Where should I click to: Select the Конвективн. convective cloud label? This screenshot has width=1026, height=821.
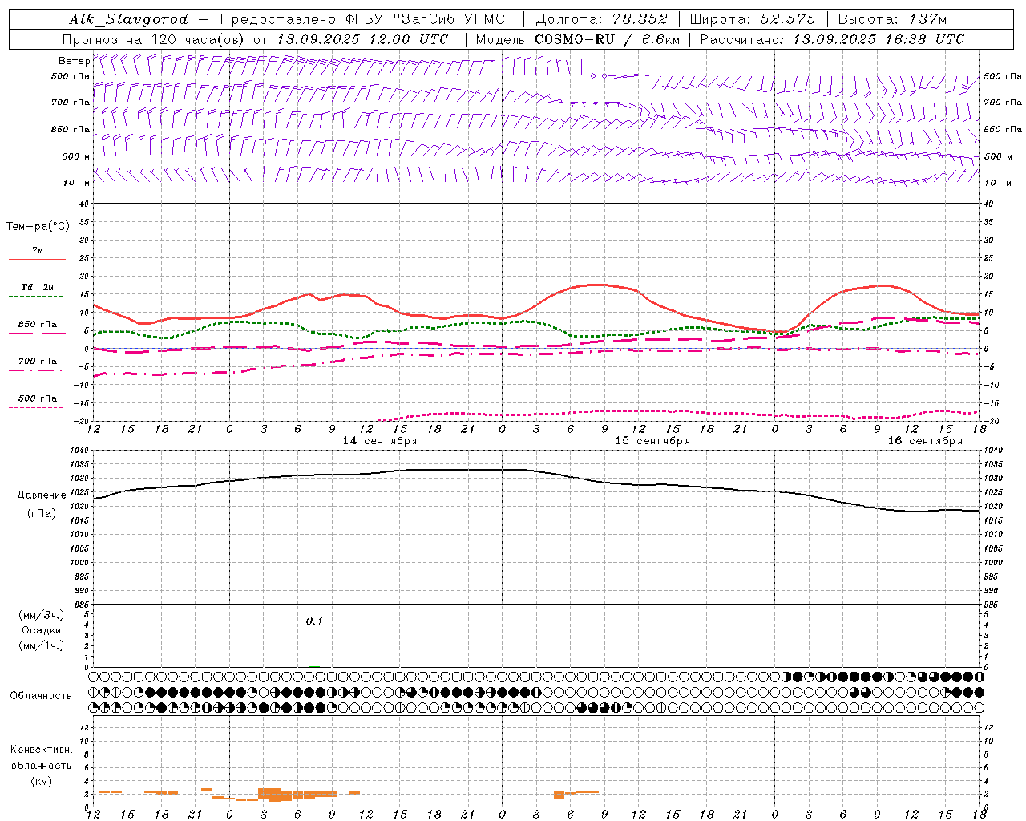[x=41, y=750]
